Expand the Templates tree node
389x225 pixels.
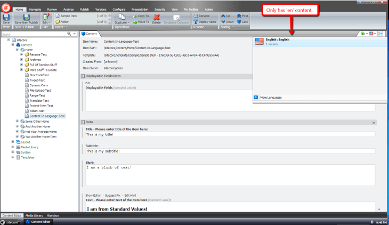click(13, 157)
